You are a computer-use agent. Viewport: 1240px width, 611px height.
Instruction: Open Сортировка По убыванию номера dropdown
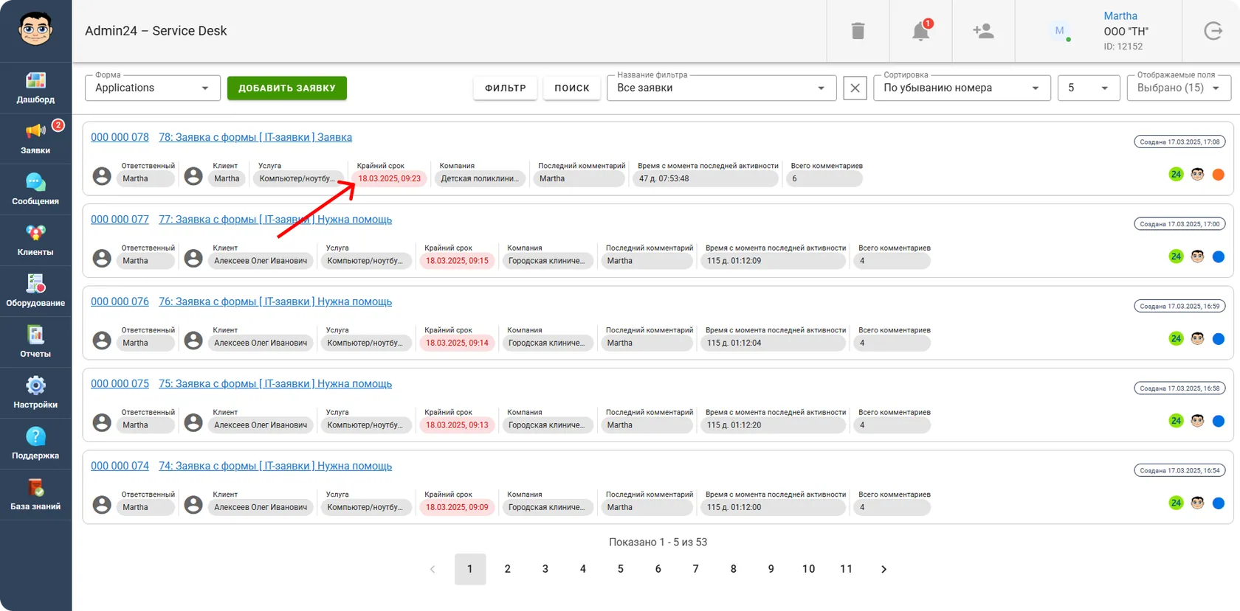coord(962,88)
